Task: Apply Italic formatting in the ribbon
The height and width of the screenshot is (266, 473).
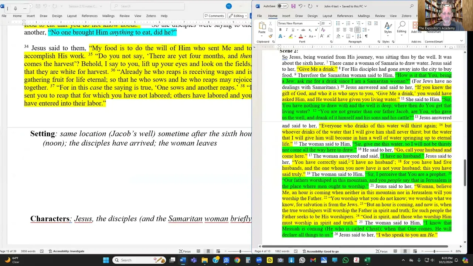Action: point(286,30)
